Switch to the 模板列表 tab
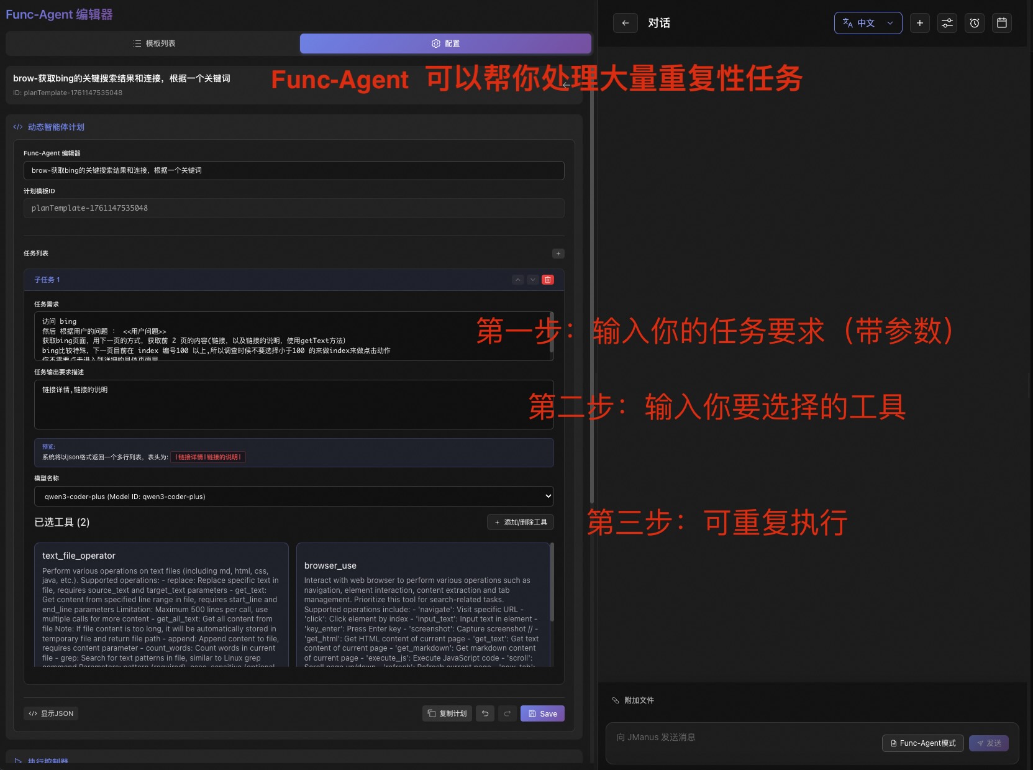The image size is (1033, 770). (153, 44)
